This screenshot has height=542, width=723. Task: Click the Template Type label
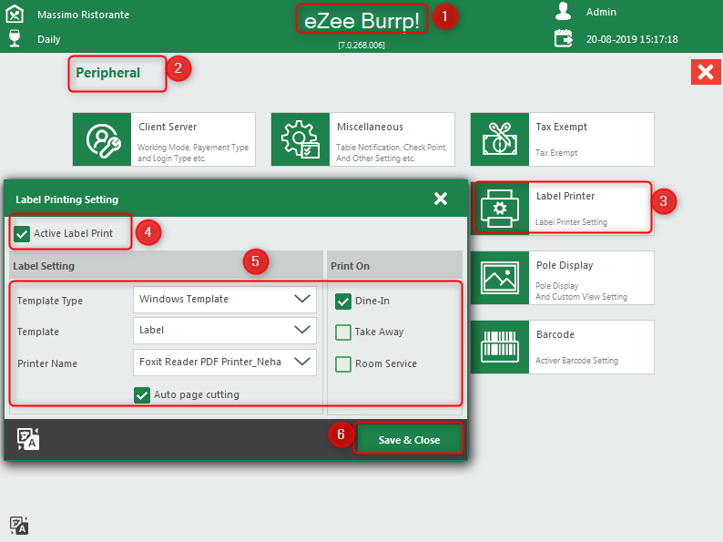(50, 301)
